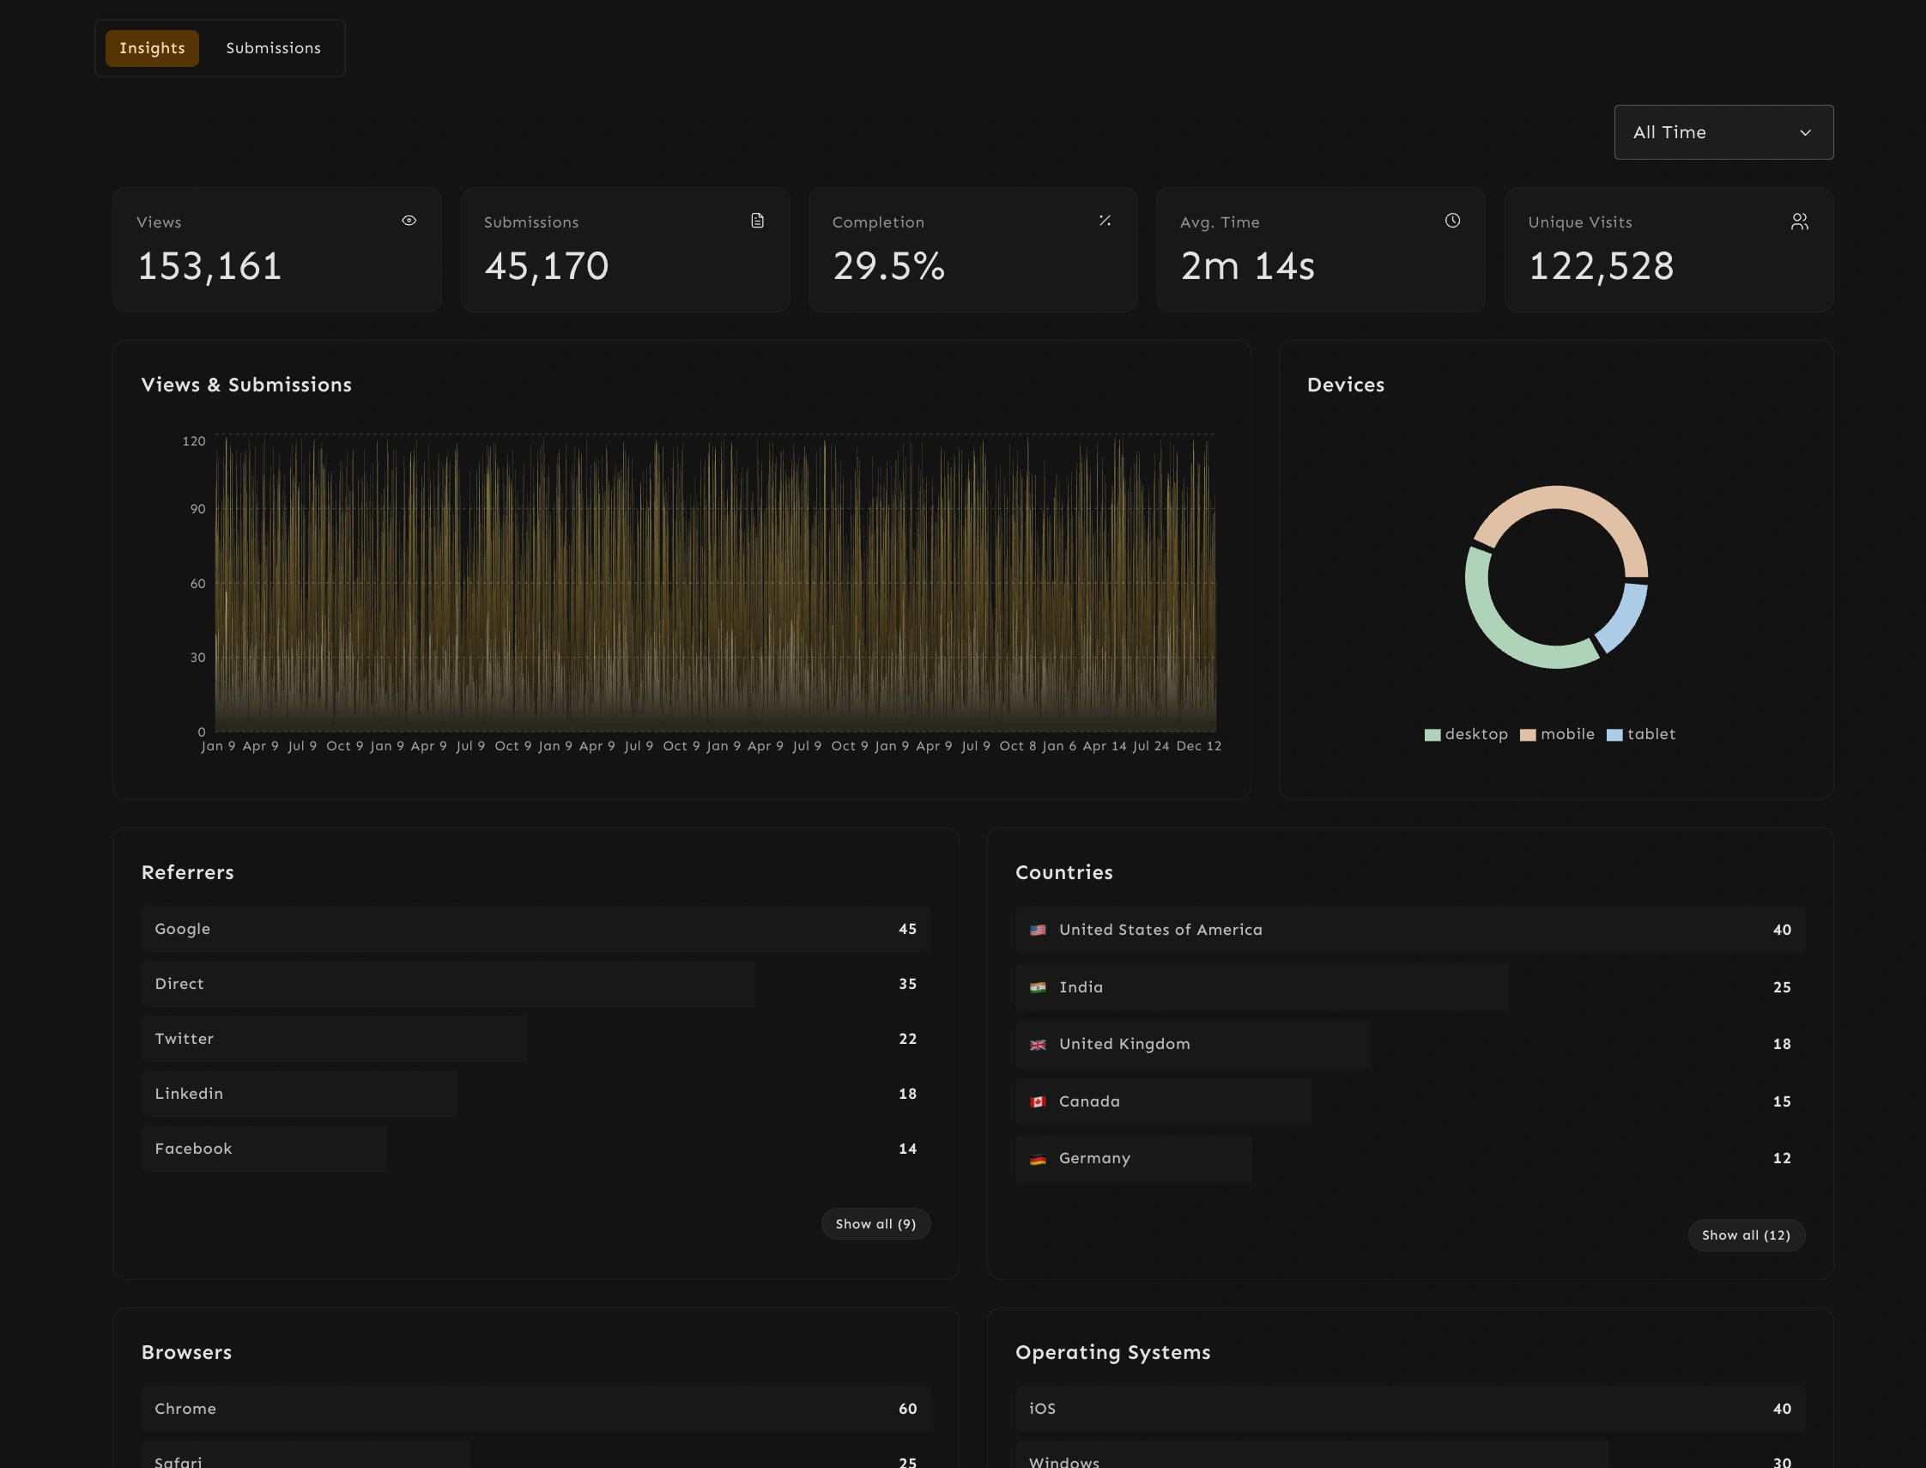Click the document icon on Submissions card
Screen dimensions: 1926x1468
tap(757, 220)
